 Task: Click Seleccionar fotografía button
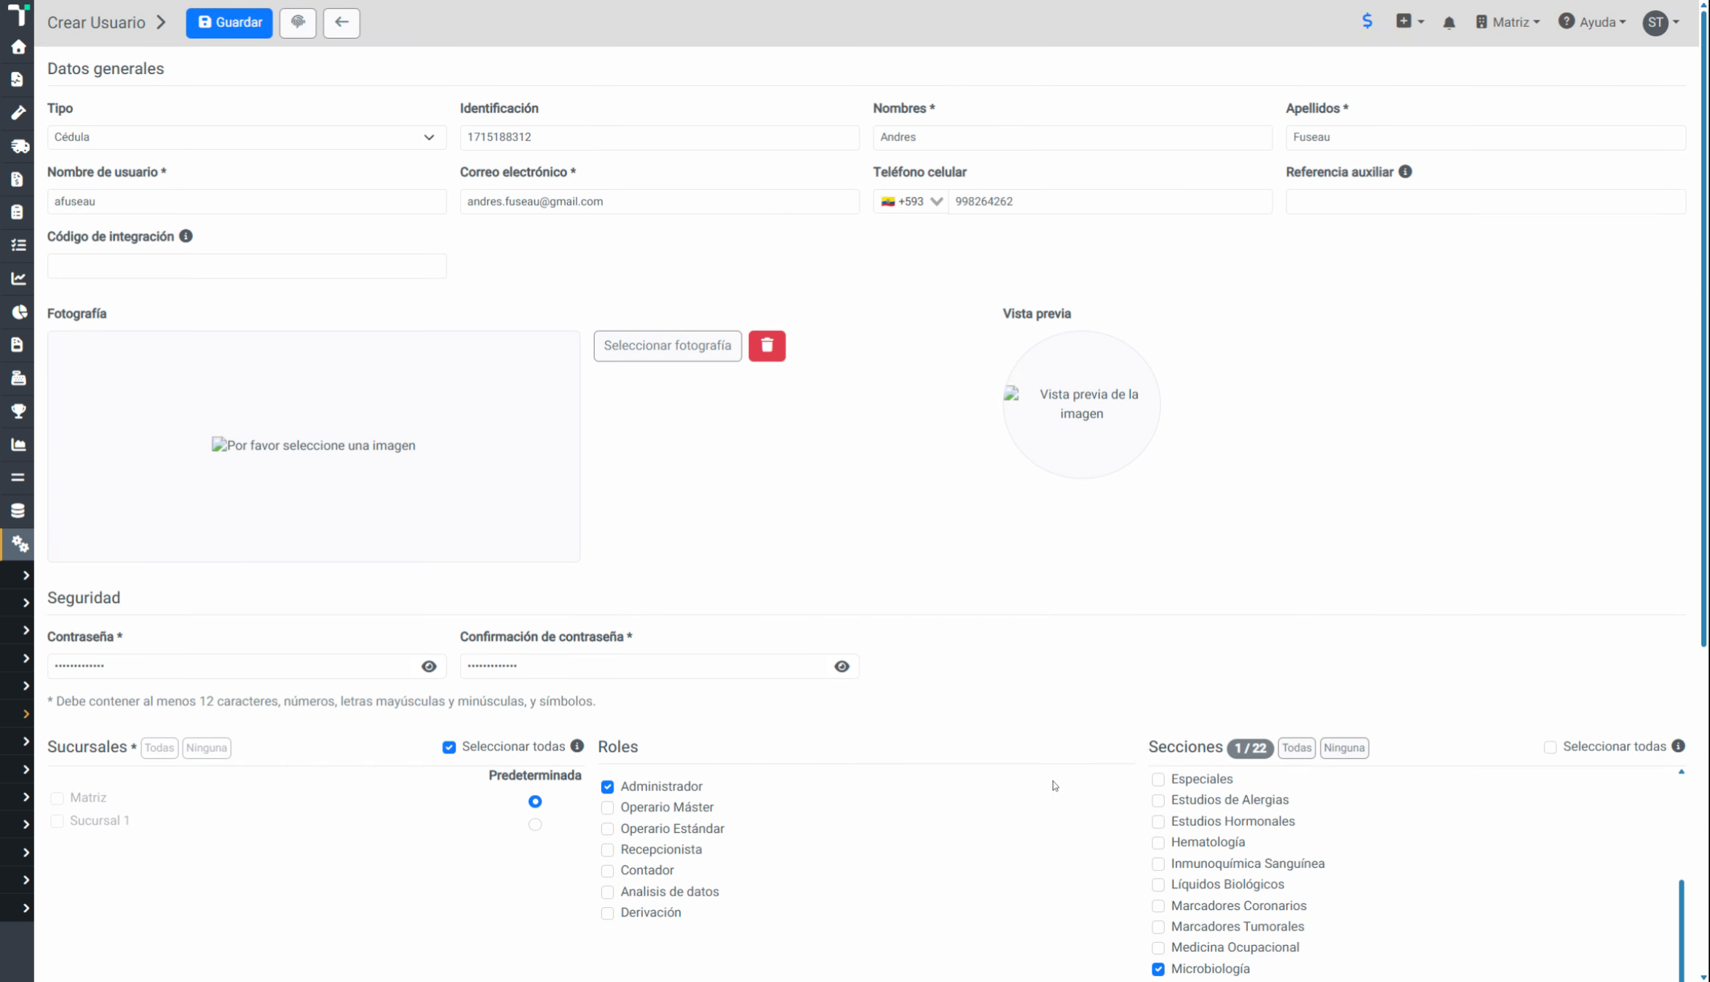click(x=668, y=346)
